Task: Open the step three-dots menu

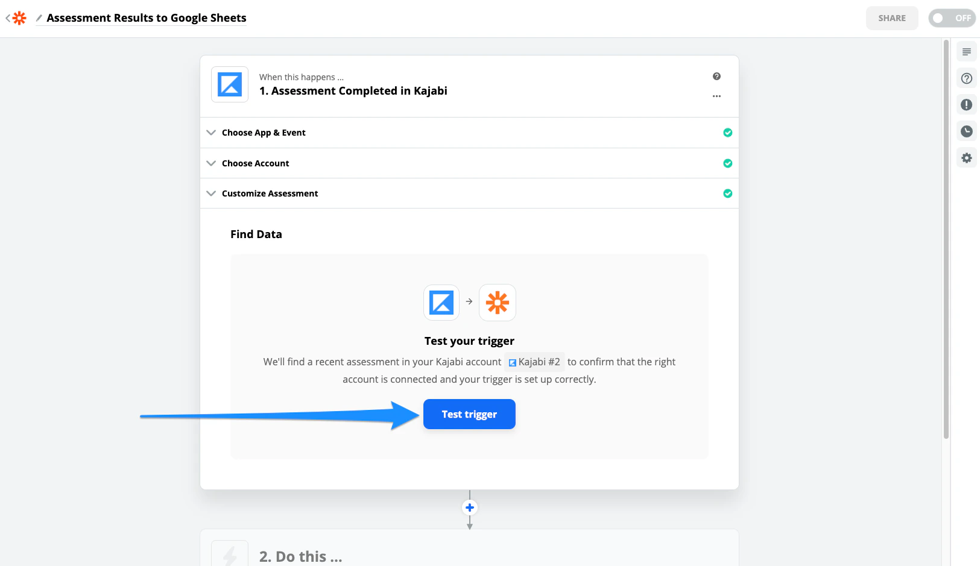Action: [716, 96]
